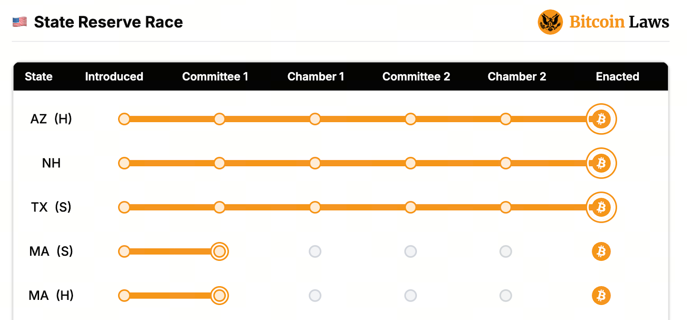Click the TX (S) enacted Bitcoin icon

pyautogui.click(x=601, y=207)
